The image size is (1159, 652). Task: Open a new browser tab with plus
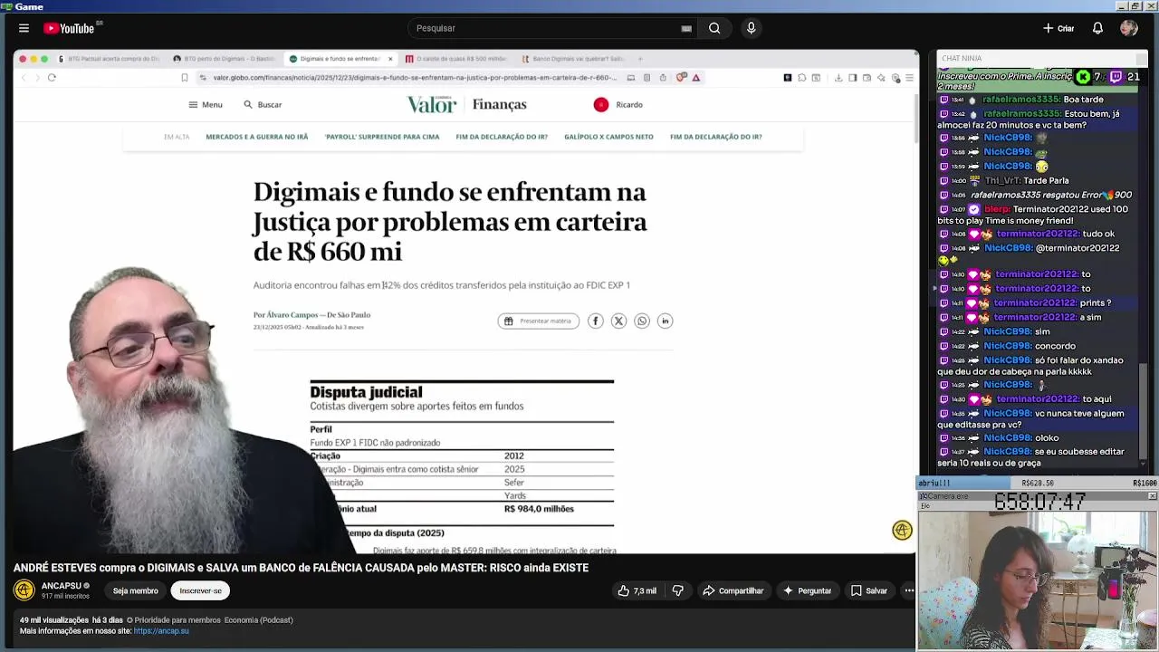pyautogui.click(x=640, y=59)
